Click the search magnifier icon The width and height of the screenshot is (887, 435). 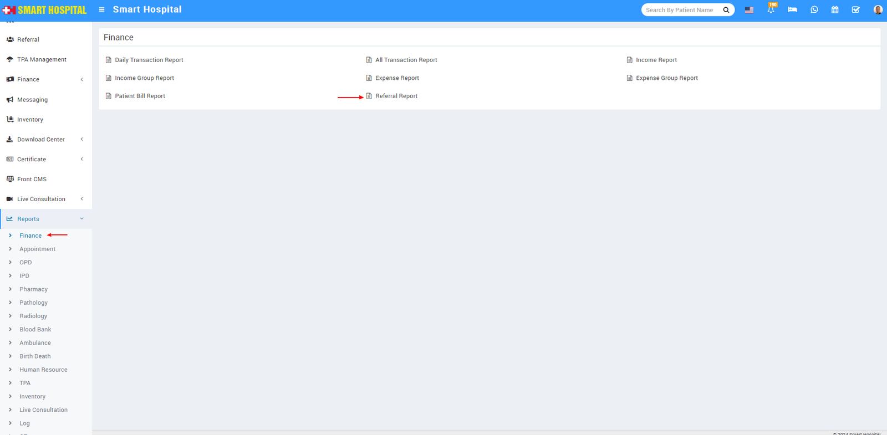coord(726,10)
